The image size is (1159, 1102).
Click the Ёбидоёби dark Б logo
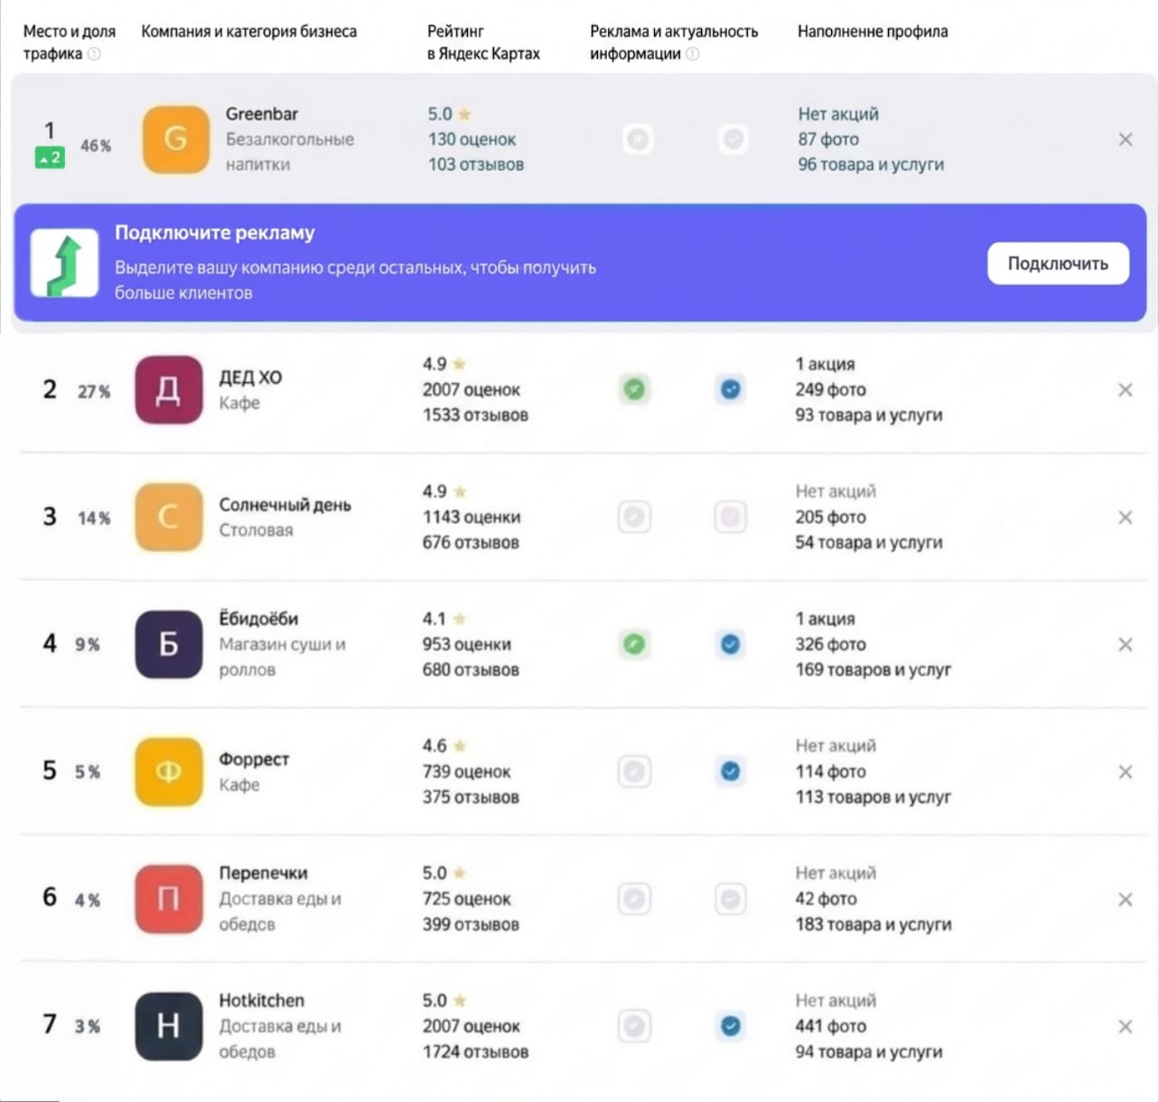[168, 644]
